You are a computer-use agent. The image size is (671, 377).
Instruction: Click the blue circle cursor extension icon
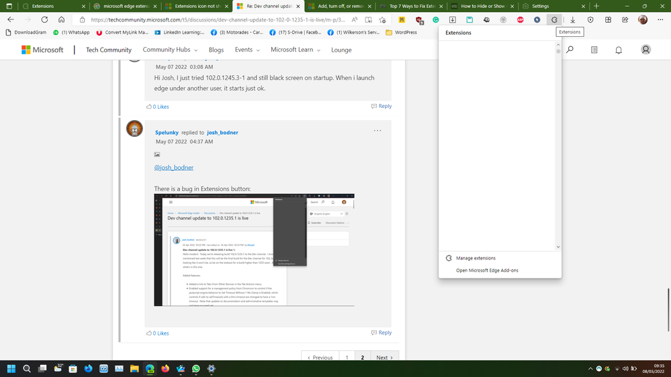537,19
